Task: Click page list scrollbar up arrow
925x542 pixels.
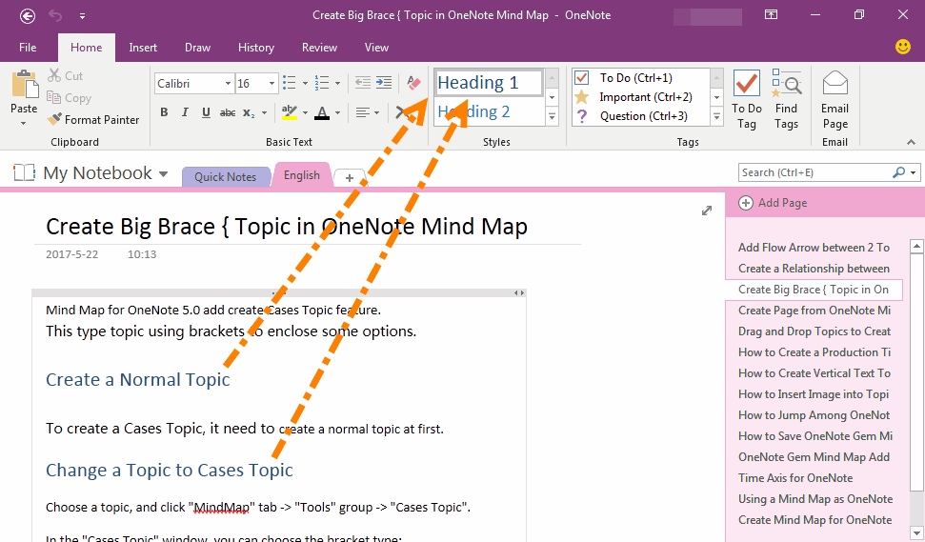Action: tap(916, 246)
